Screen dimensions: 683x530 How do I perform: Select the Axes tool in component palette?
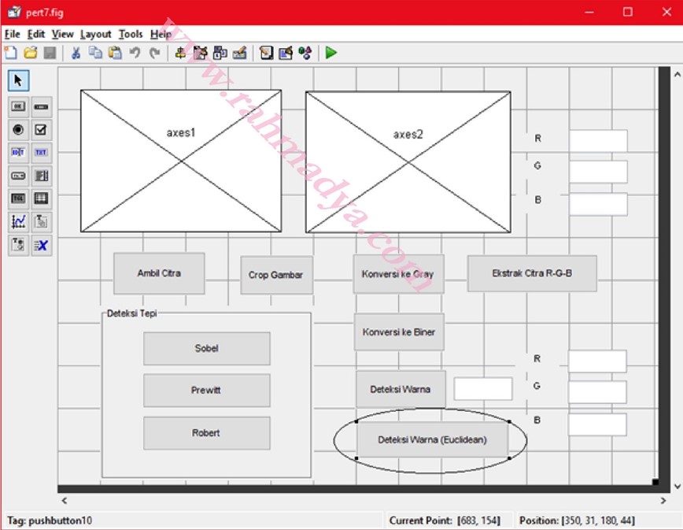pos(18,222)
